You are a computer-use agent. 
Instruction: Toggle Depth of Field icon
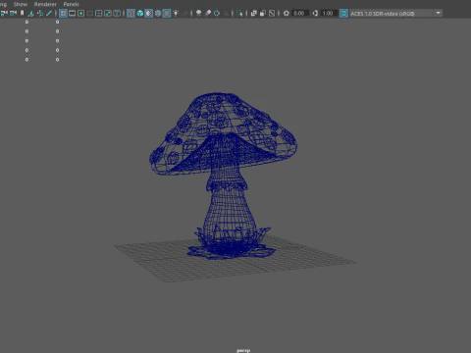coord(226,13)
